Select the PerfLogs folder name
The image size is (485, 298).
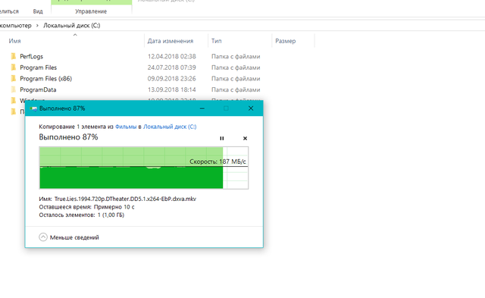[32, 56]
